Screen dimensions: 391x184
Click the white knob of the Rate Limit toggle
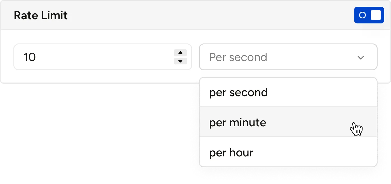pos(376,15)
